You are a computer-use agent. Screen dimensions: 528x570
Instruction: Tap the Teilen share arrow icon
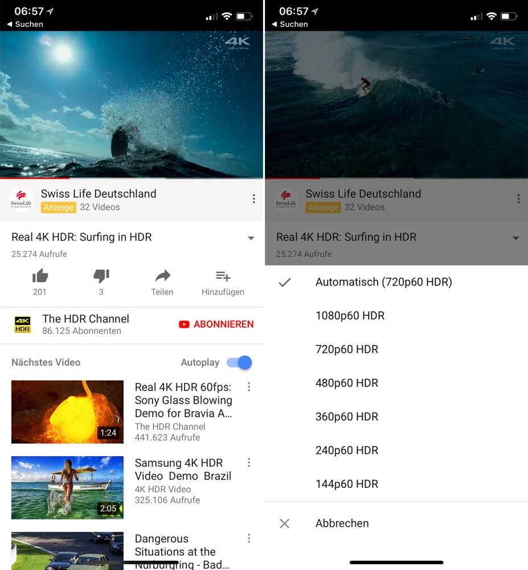pyautogui.click(x=162, y=277)
